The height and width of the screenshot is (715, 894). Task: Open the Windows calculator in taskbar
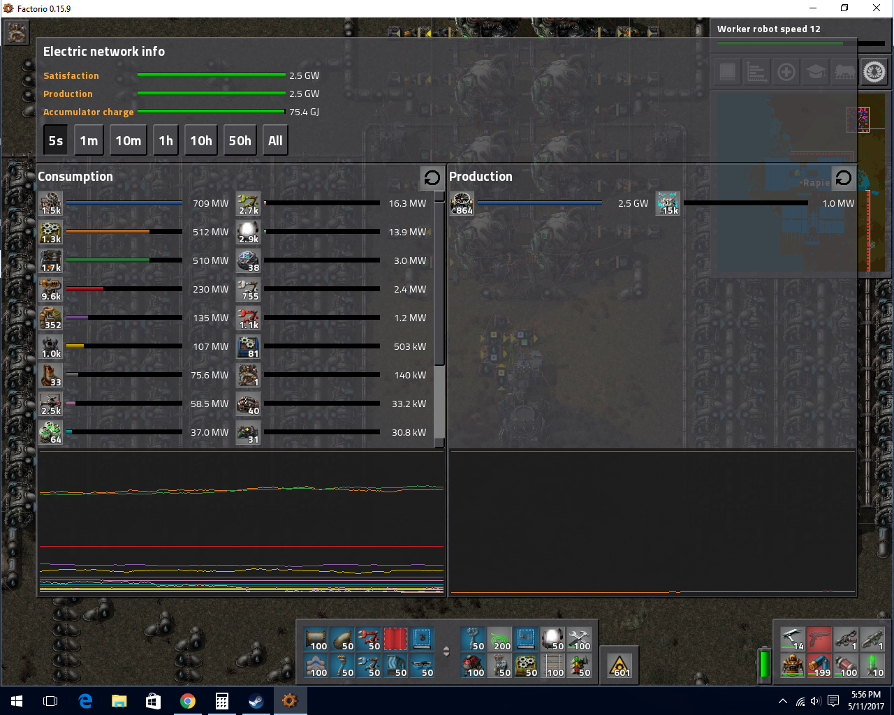[x=222, y=701]
